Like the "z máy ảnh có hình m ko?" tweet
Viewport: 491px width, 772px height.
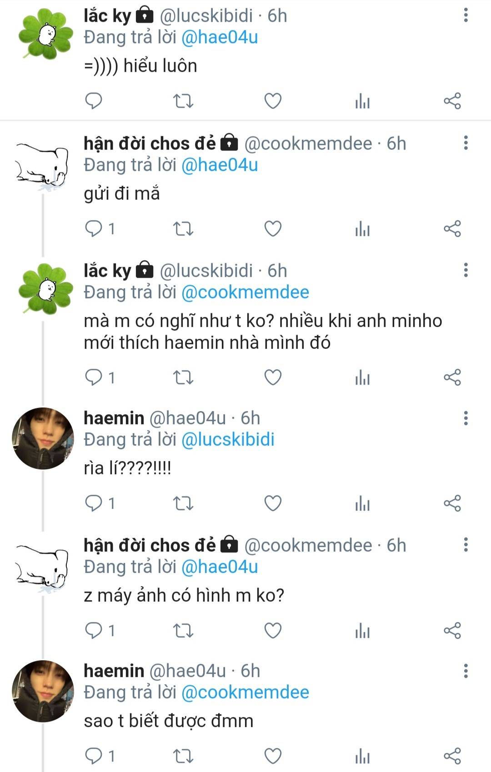pyautogui.click(x=273, y=631)
